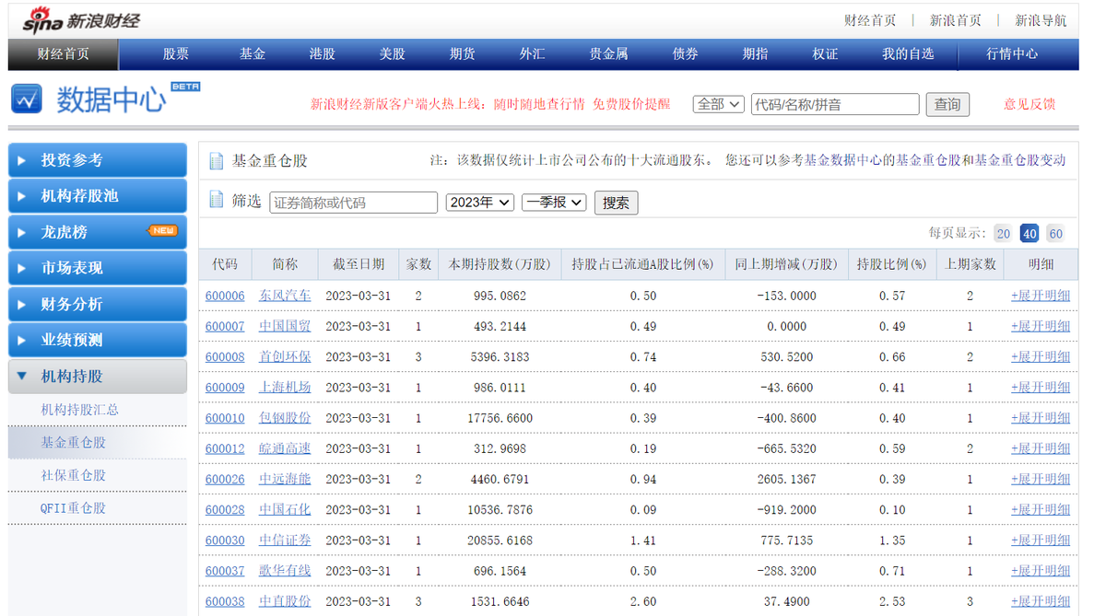Image resolution: width=1106 pixels, height=616 pixels.
Task: Open the 新浪导航 top link
Action: point(1041,20)
